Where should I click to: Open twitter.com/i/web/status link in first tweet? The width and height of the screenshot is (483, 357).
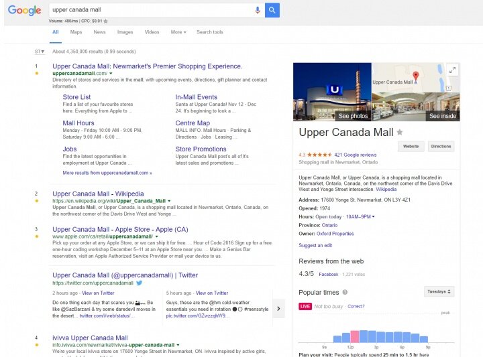click(107, 315)
